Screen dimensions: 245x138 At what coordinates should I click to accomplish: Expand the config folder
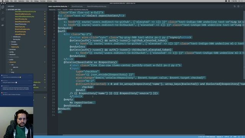point(11,52)
